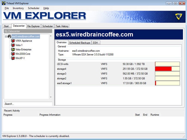The height and width of the screenshot is (140, 187).
Task: Click the Win2008-Core VM icon
Action: coord(13,54)
